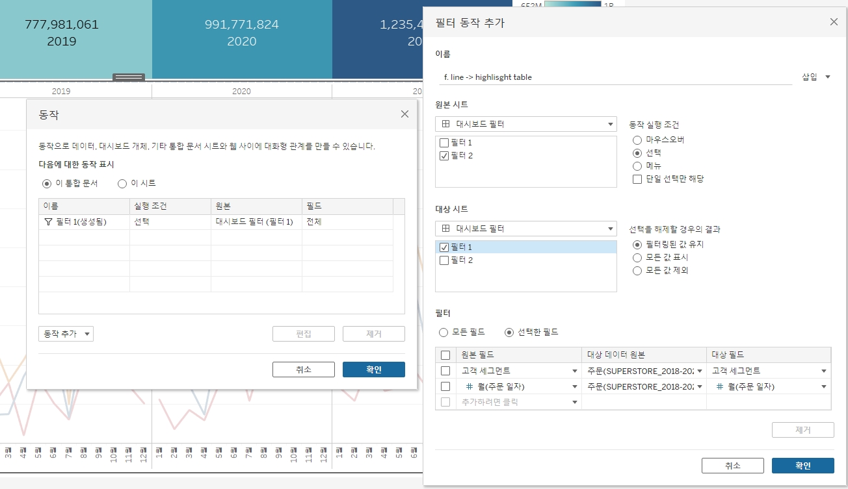Image resolution: width=848 pixels, height=489 pixels.
Task: Select 모든 값 제외 radio
Action: [637, 271]
